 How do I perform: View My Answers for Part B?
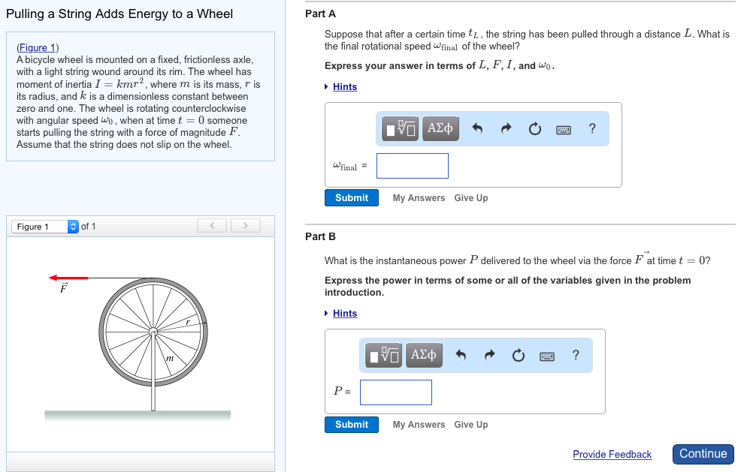click(x=418, y=424)
